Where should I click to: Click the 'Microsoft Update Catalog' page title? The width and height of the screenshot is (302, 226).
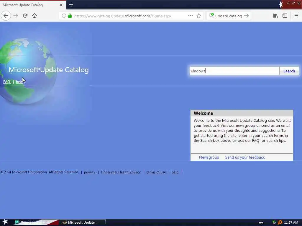49,70
